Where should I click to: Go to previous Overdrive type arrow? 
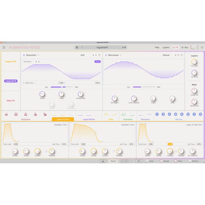click(36, 61)
